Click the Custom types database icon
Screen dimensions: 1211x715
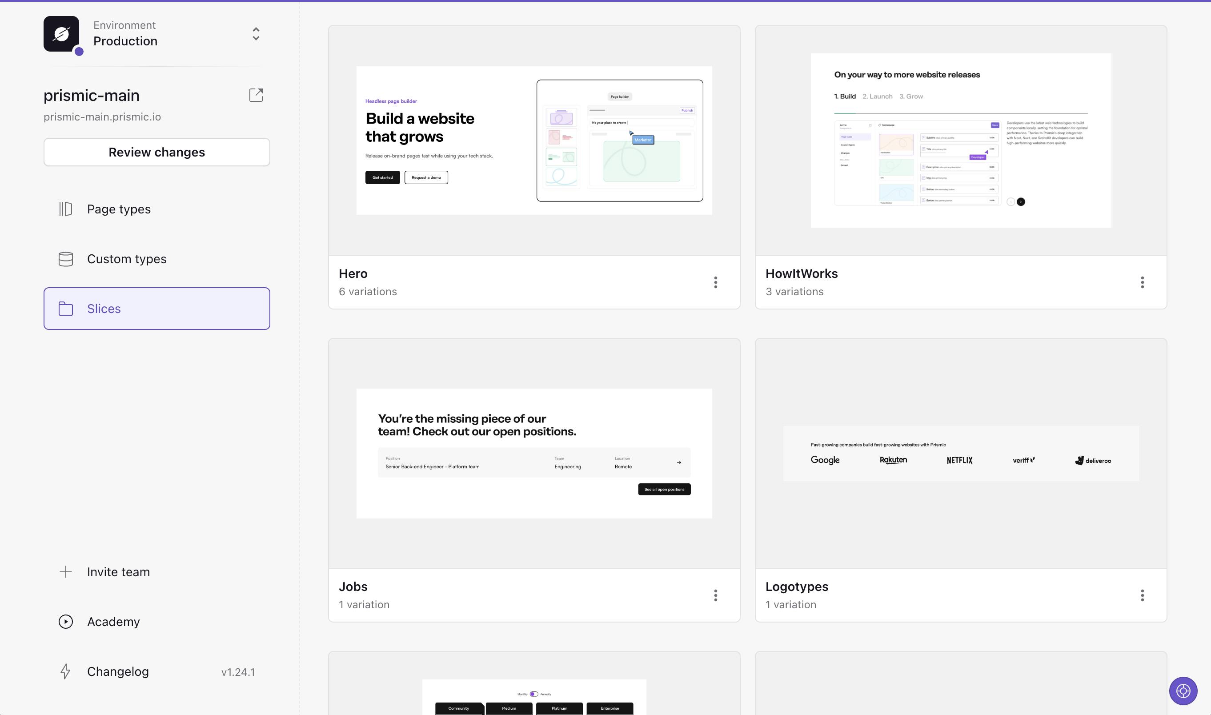65,259
